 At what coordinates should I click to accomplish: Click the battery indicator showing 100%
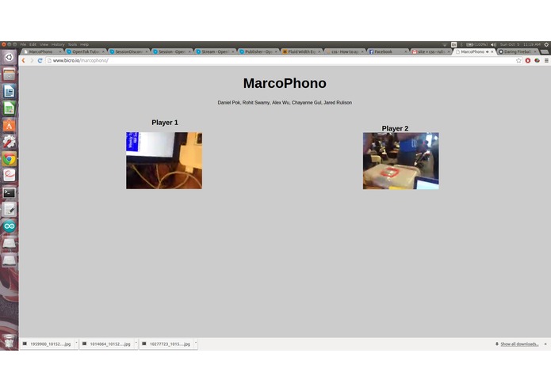(x=476, y=44)
